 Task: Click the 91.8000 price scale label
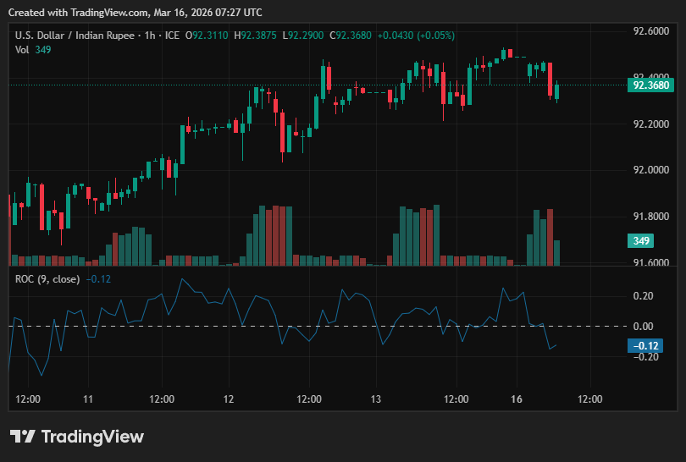pos(651,217)
